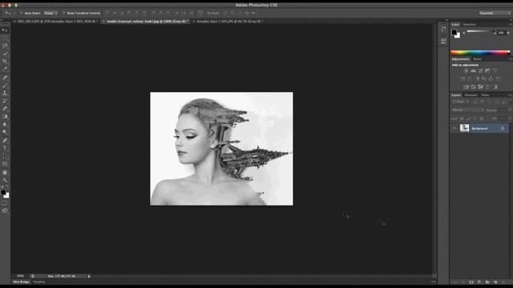Change screen mode icon in toolbar
Screen dimensions: 513x288
pyautogui.click(x=4, y=211)
